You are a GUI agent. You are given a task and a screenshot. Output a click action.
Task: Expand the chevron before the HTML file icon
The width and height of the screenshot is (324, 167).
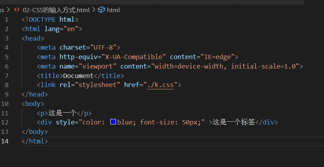[x=8, y=10]
